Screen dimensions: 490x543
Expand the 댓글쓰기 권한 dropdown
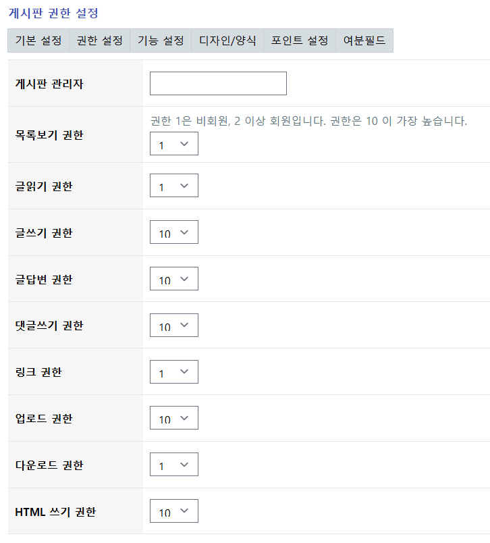[x=174, y=325]
